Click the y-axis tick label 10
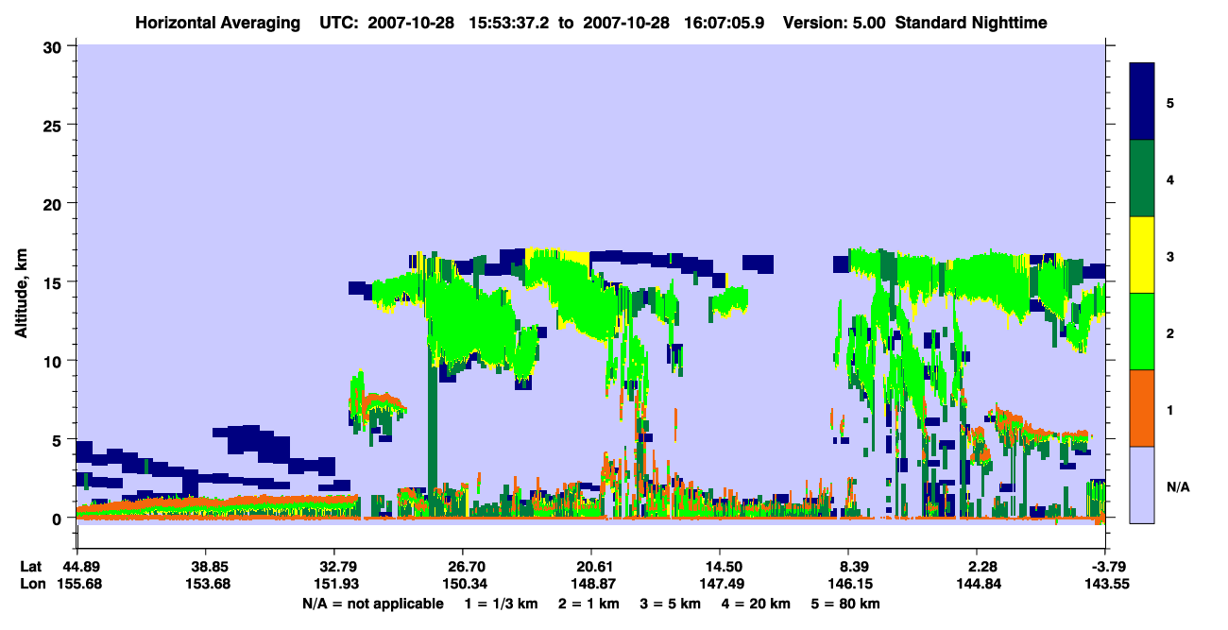This screenshot has width=1228, height=630. click(x=54, y=361)
